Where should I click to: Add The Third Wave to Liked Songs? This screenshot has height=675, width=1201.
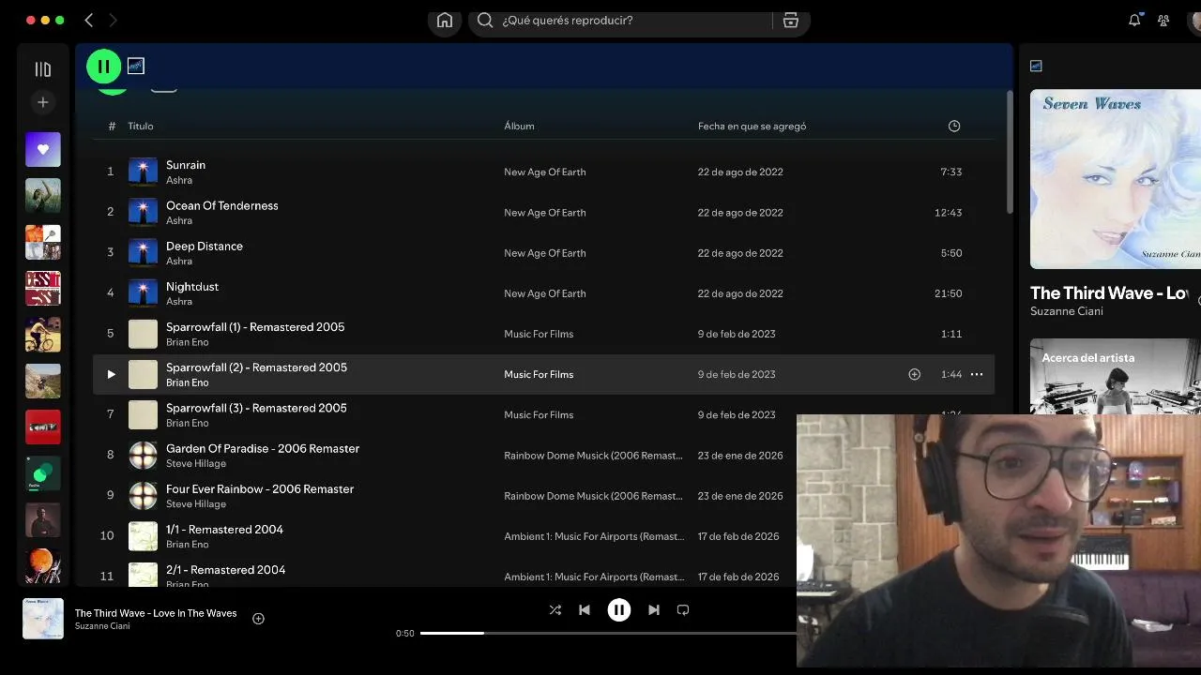click(258, 619)
